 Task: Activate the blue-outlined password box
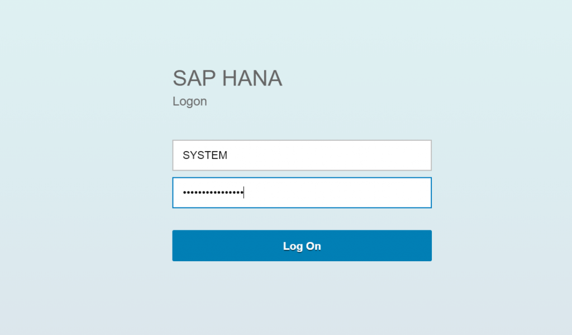coord(302,192)
